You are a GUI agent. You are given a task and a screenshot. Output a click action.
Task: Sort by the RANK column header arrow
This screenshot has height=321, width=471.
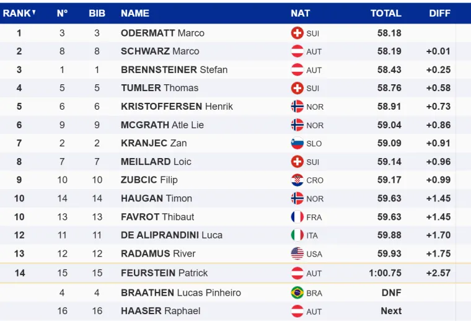33,13
